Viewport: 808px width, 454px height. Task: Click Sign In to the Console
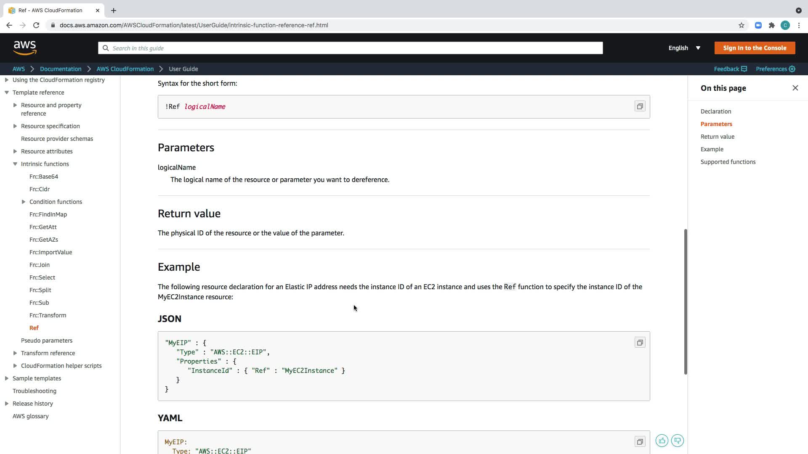click(755, 48)
